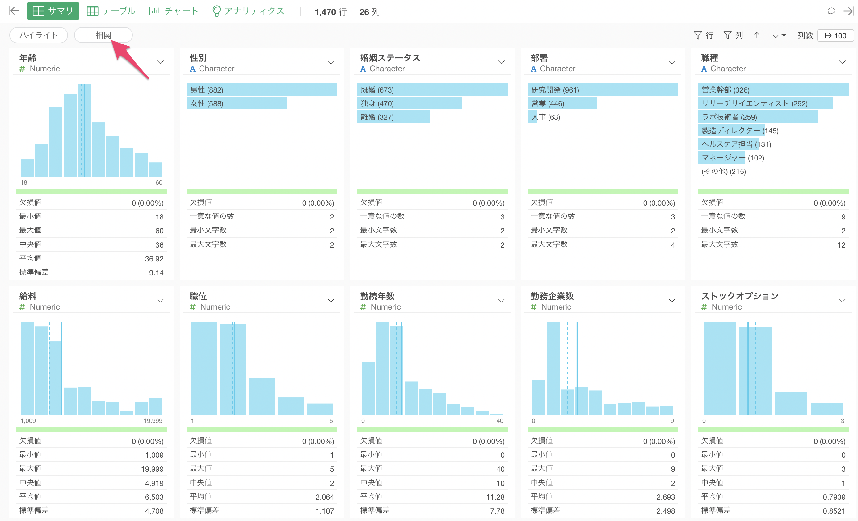Click the 勤務企業数 Numeric type label
This screenshot has width=858, height=521.
pos(551,306)
